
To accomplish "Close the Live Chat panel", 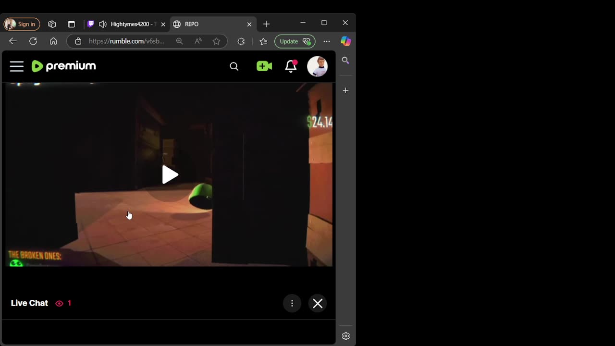I will coord(318,303).
